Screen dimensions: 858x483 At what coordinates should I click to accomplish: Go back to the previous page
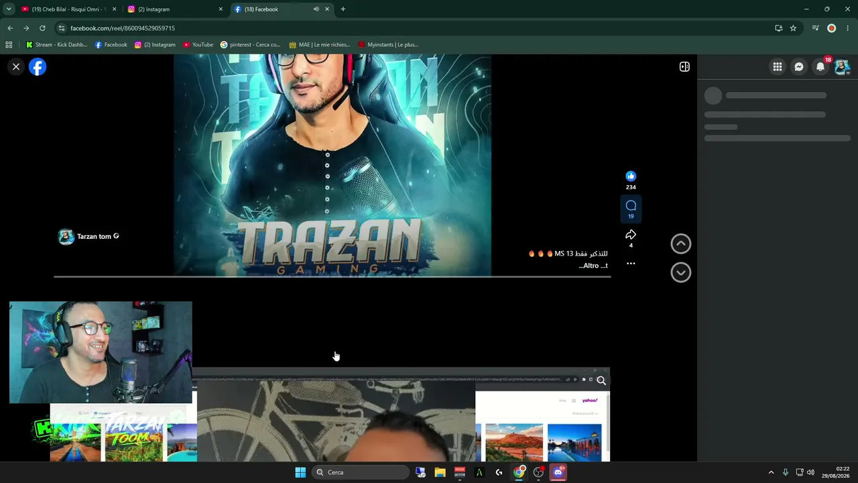tap(10, 28)
